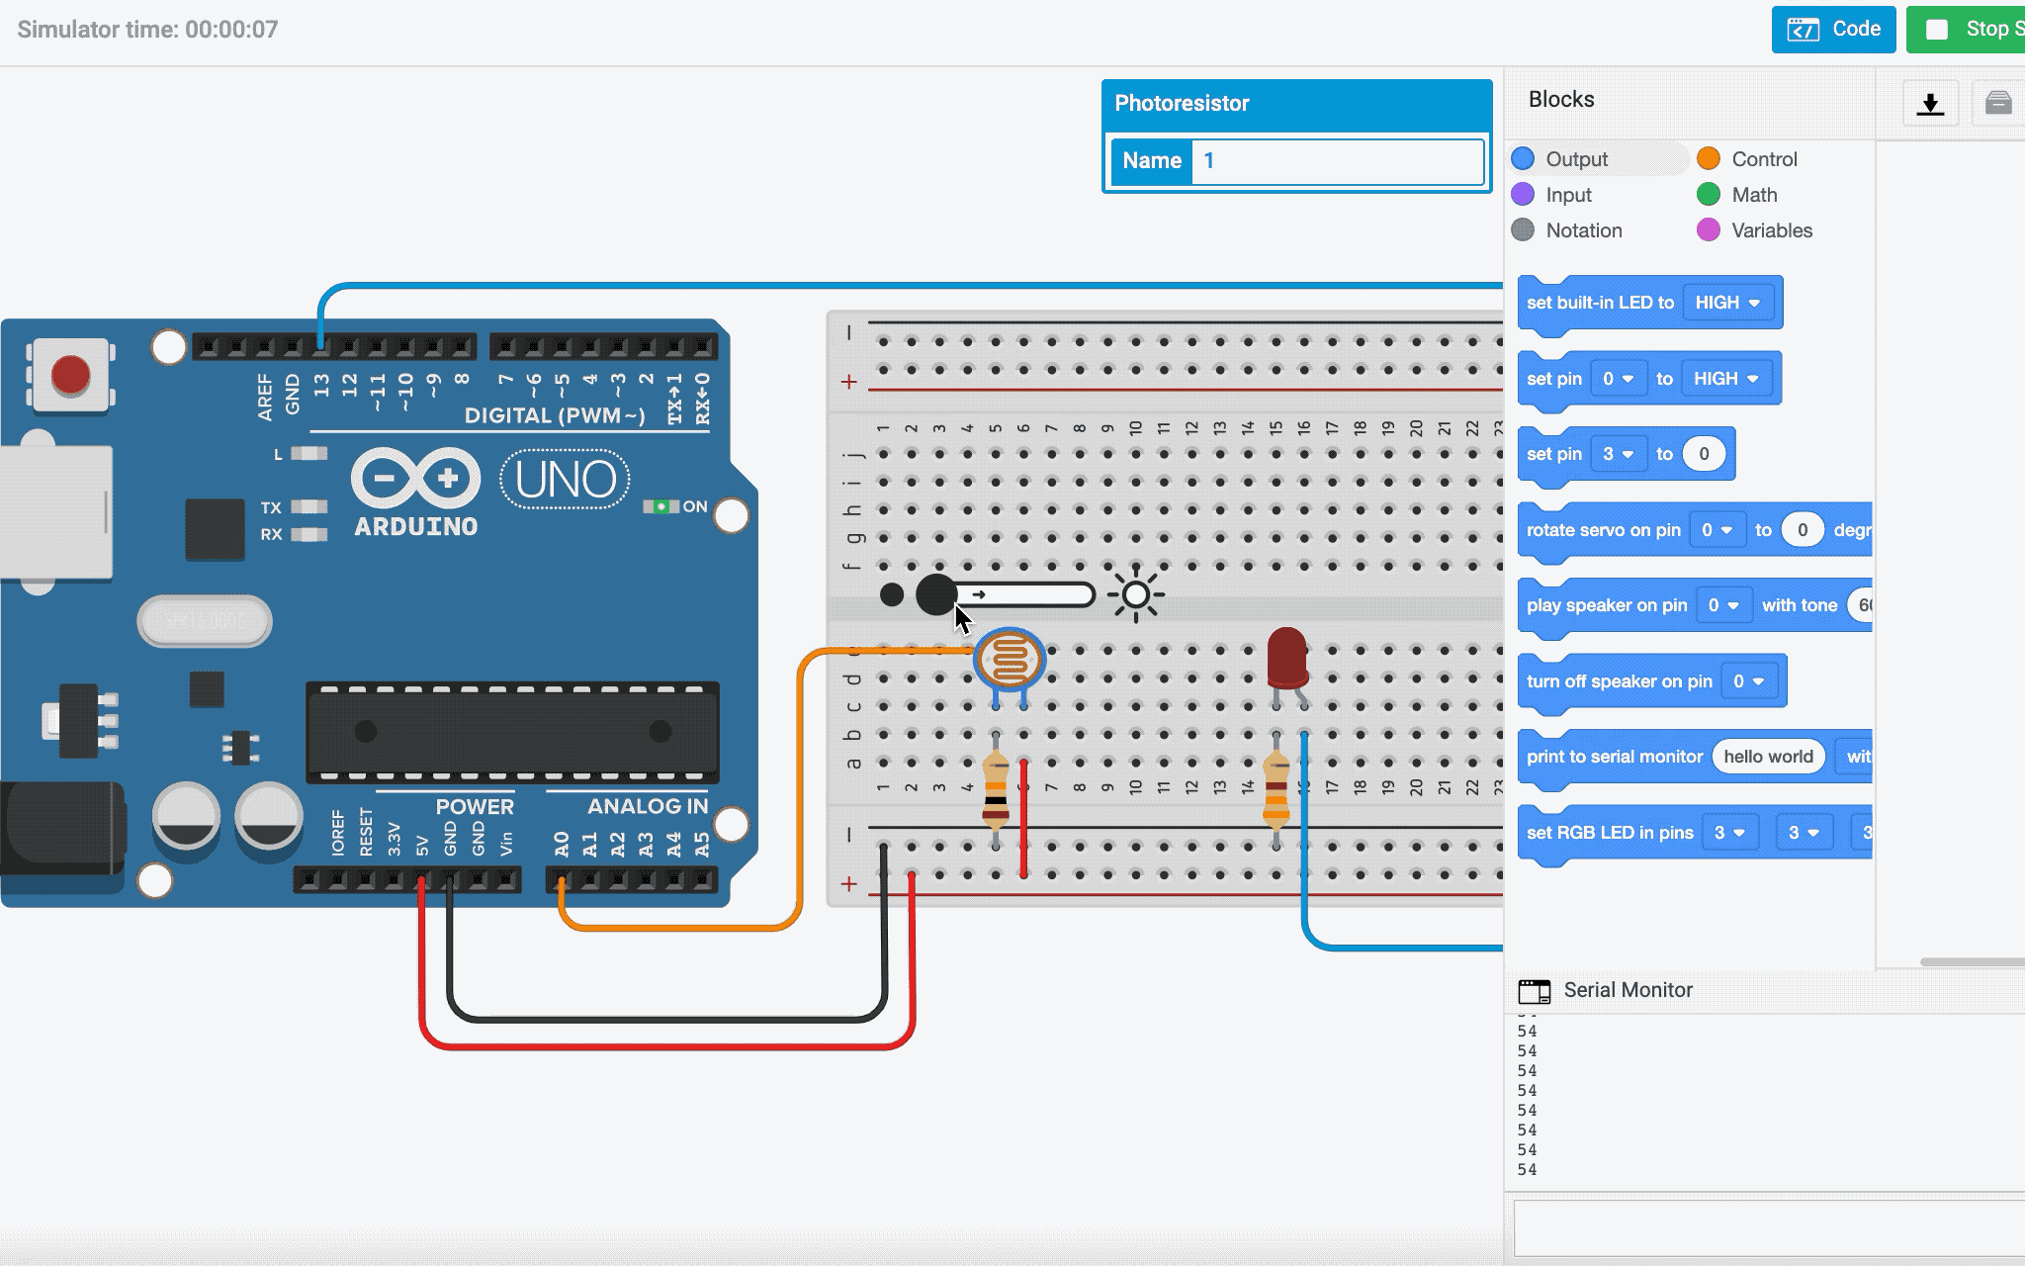This screenshot has height=1266, width=2025.
Task: Select the Variables blocks category
Action: [x=1770, y=230]
